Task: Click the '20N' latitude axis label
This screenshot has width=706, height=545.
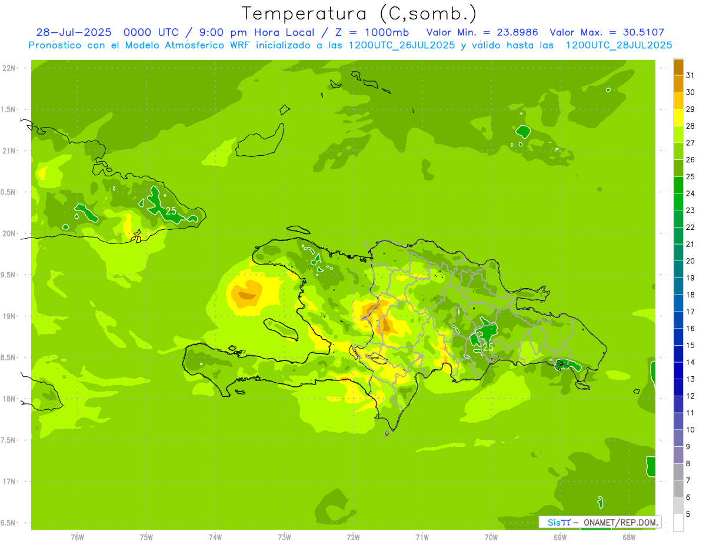Action: pyautogui.click(x=9, y=233)
